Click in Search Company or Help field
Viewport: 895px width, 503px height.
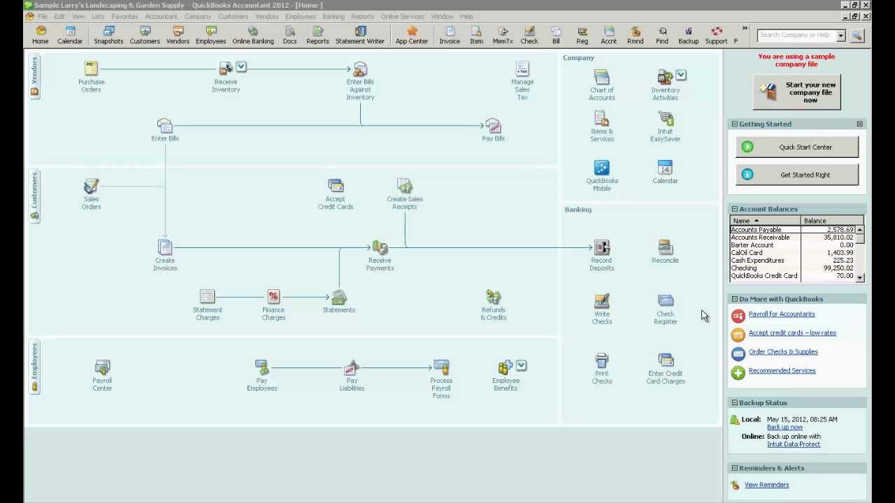796,36
